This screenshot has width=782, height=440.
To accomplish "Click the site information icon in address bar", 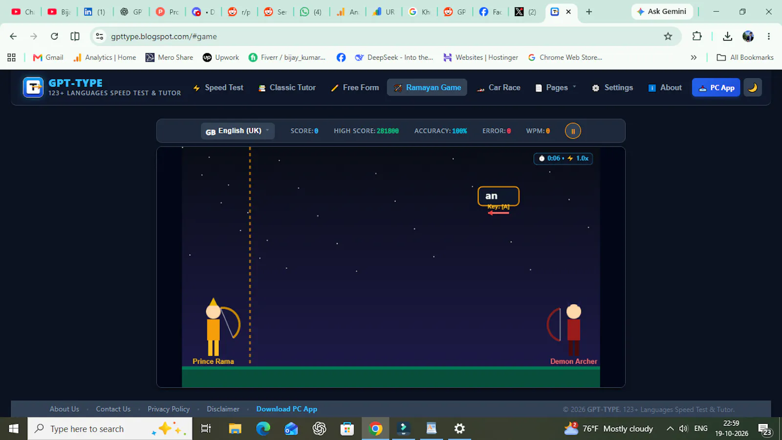I will click(100, 36).
